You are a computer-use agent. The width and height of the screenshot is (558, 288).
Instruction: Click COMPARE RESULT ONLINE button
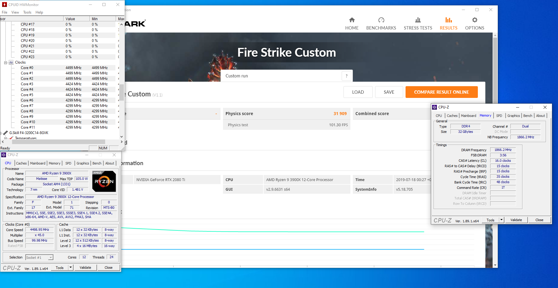point(441,92)
